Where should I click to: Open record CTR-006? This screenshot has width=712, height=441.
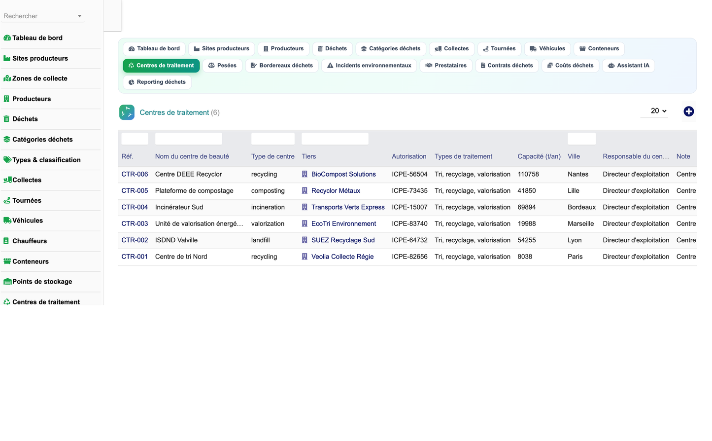pos(135,174)
